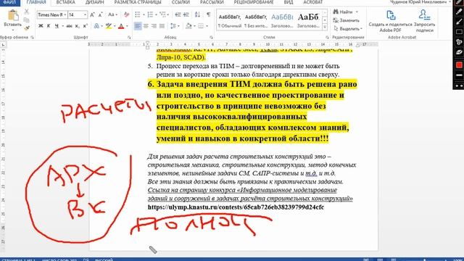The height and width of the screenshot is (261, 464).
Task: Select the marker pen in annotation toolbar
Action: click(459, 12)
